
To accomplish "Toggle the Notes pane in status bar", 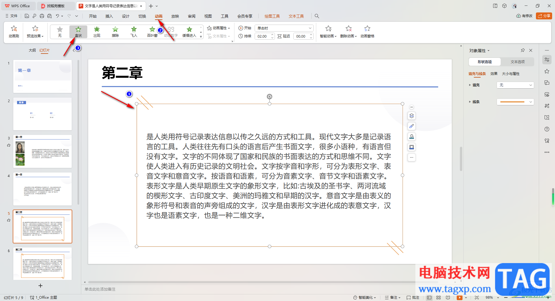I will (x=393, y=298).
